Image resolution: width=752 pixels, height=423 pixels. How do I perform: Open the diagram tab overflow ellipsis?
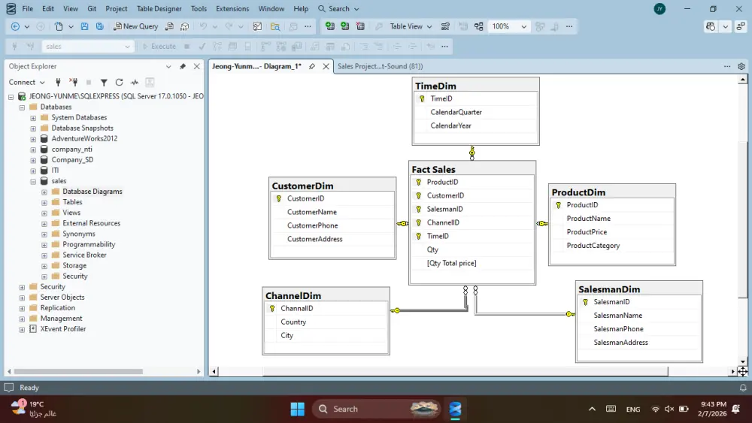727,66
